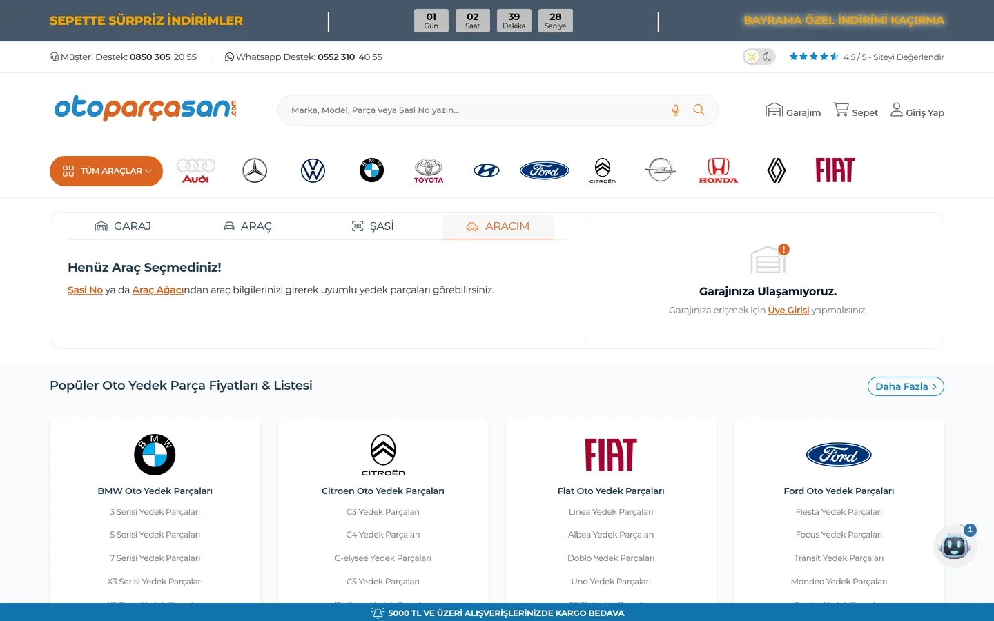Open the chatbot robot assistant
Viewport: 994px width, 621px height.
955,546
